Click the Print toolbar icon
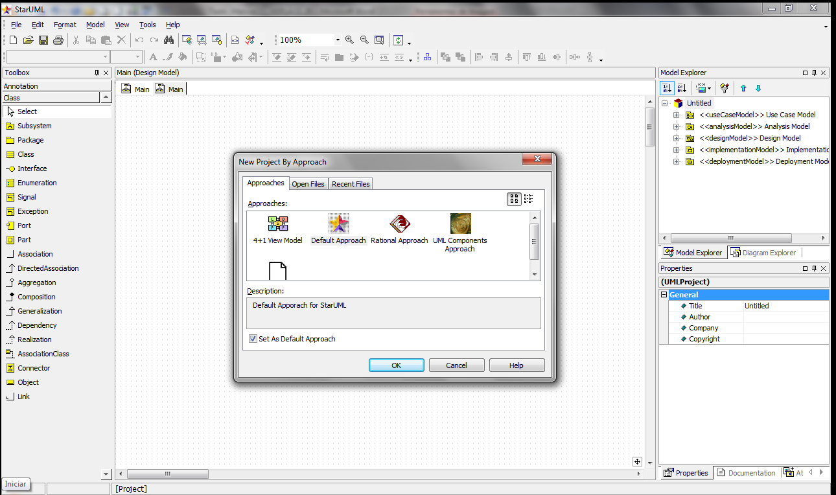Viewport: 836px width, 495px height. point(58,40)
